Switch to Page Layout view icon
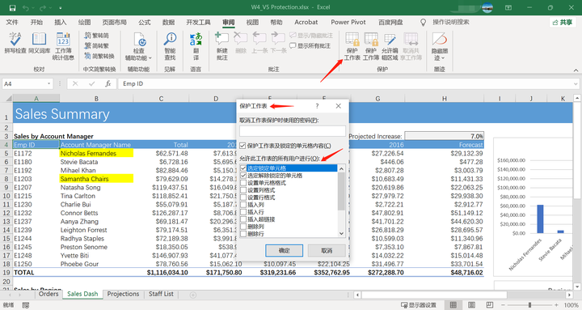Screen dimensions: 582x310 [x=471, y=305]
